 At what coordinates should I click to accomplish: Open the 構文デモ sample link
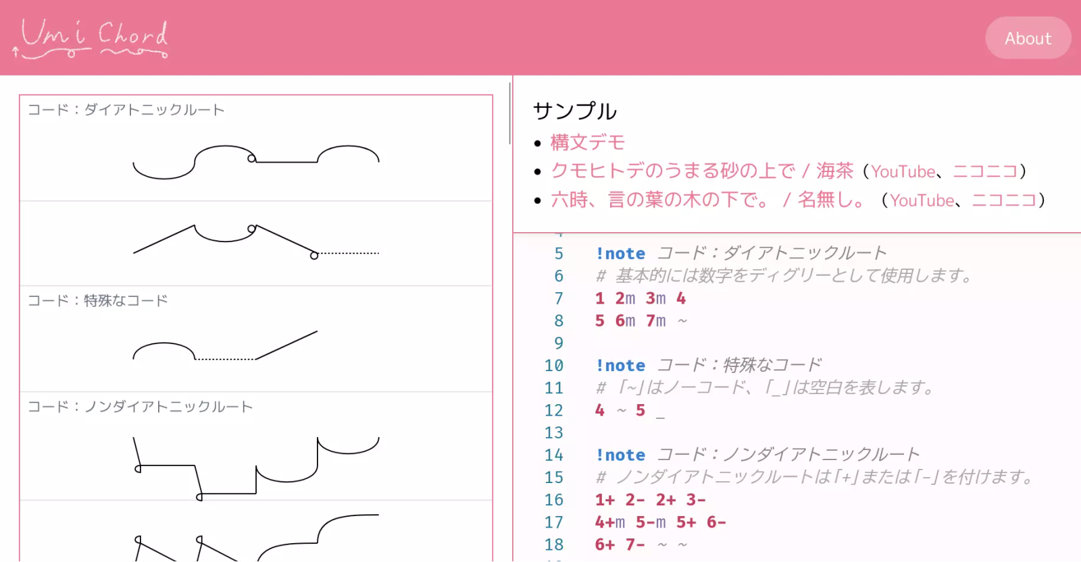tap(587, 142)
